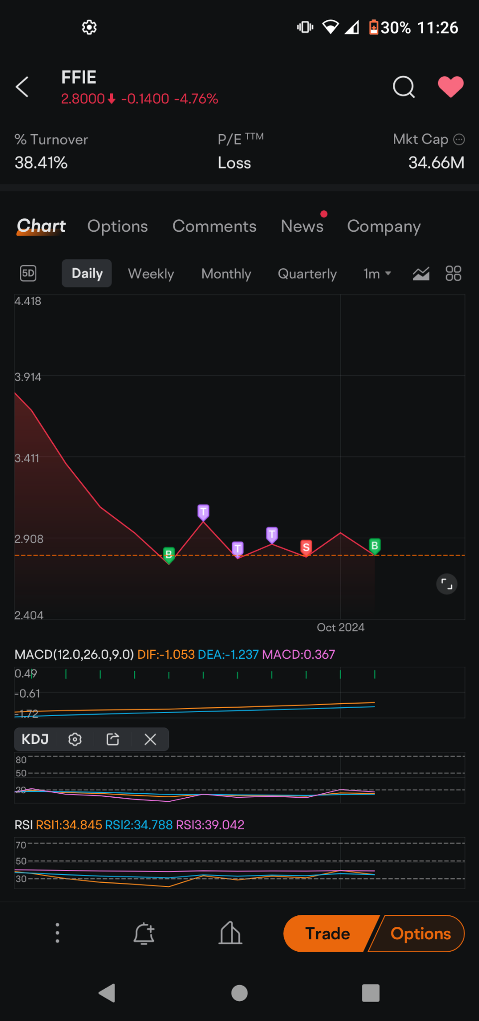
Task: Open the News tab
Action: coord(302,226)
